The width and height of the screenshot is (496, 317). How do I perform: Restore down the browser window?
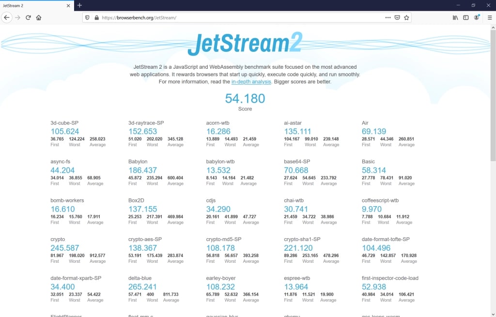pyautogui.click(x=473, y=5)
